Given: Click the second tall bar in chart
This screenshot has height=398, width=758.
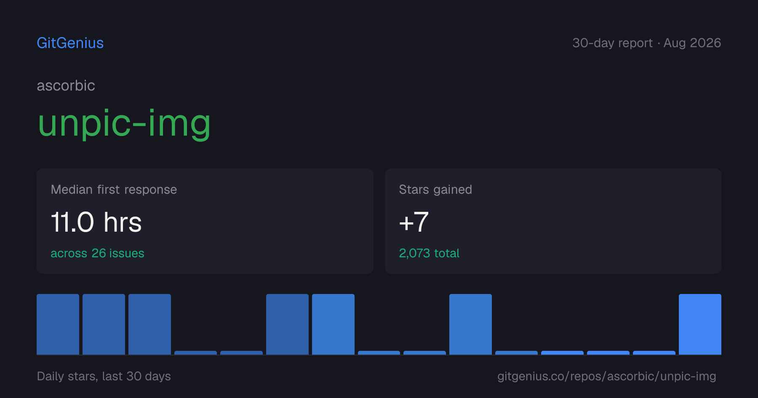Looking at the screenshot, I should [104, 324].
